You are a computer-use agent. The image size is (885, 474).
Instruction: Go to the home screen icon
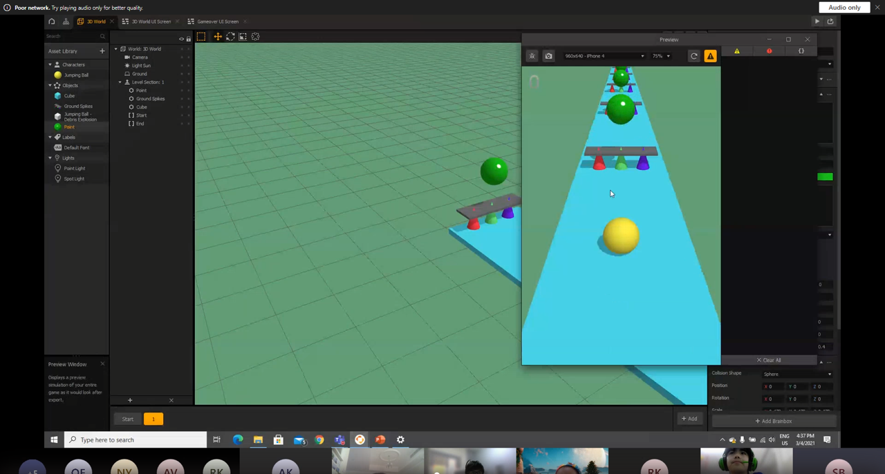pyautogui.click(x=51, y=21)
